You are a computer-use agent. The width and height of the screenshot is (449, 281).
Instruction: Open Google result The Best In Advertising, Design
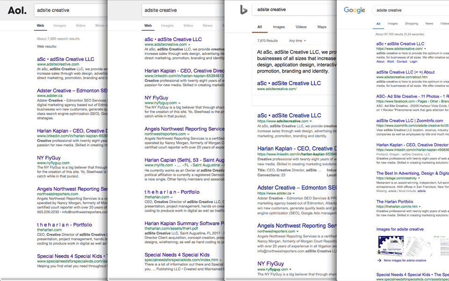413,173
